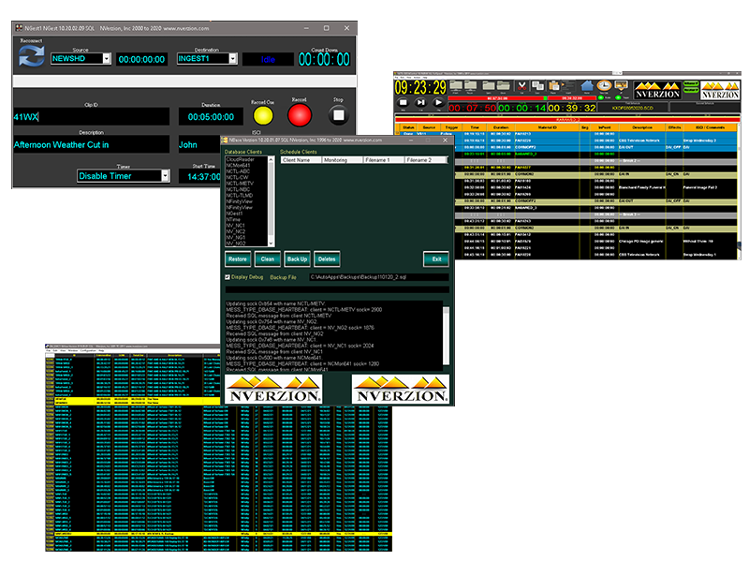
Task: Click the Clean button in NBase
Action: [268, 259]
